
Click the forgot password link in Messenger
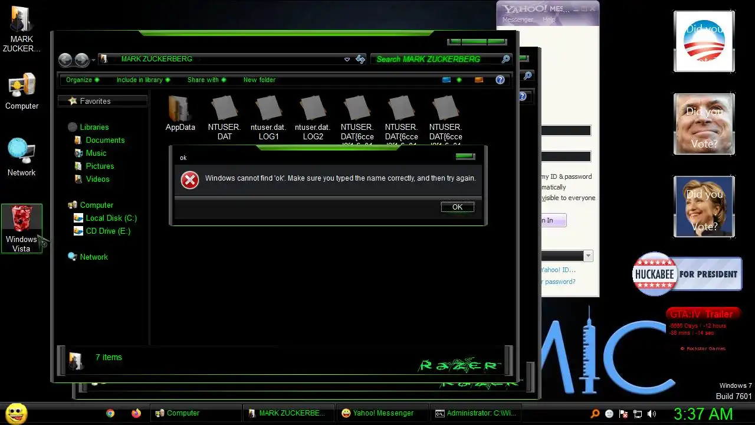coord(558,282)
